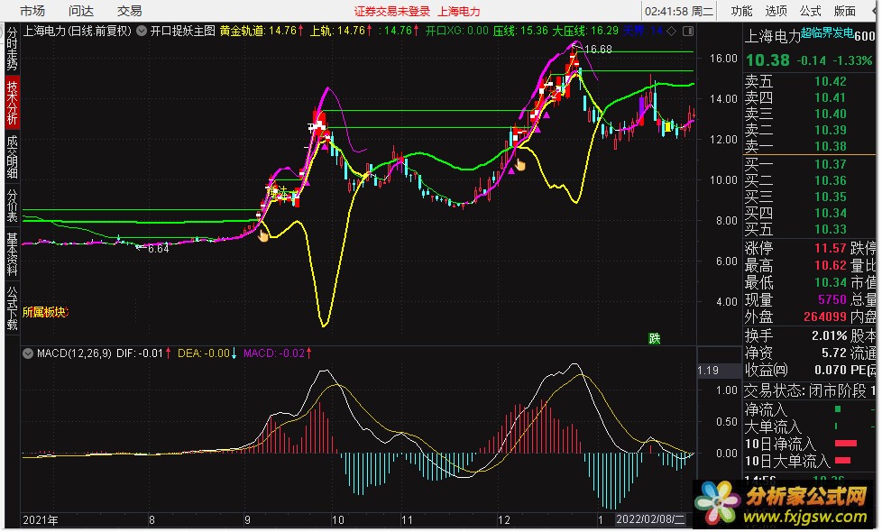Open the 市场 menu
Image resolution: width=882 pixels, height=532 pixels.
(32, 11)
